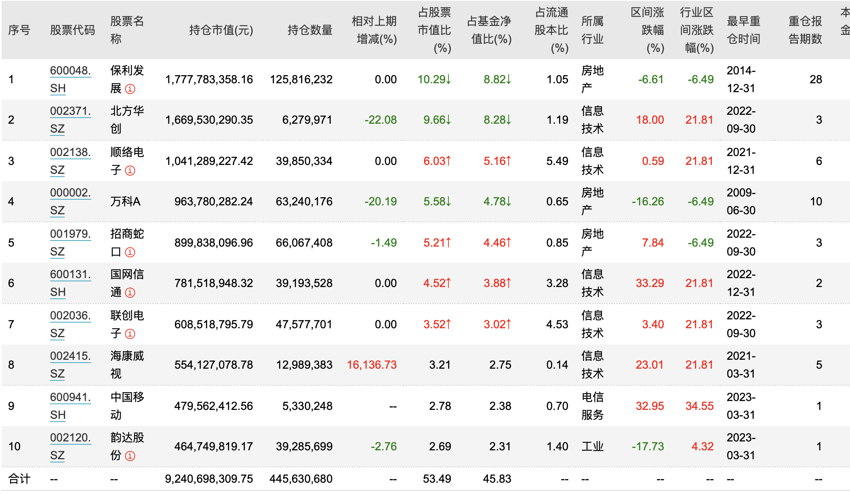Click the 持仓数量 column header
Screen dimensions: 850x494
point(310,30)
